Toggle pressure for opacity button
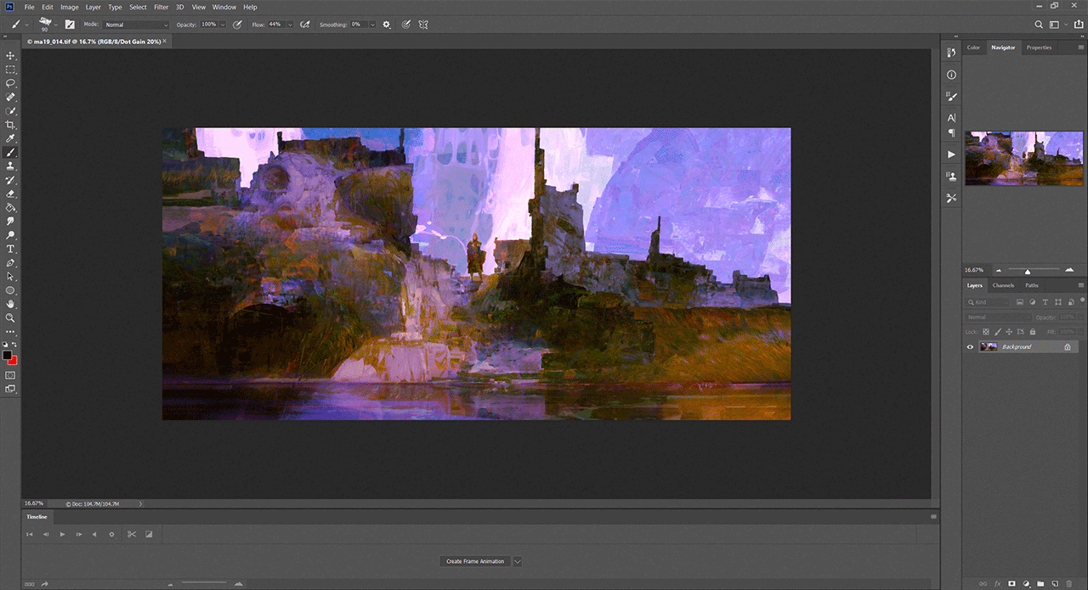Viewport: 1088px width, 590px height. click(236, 25)
